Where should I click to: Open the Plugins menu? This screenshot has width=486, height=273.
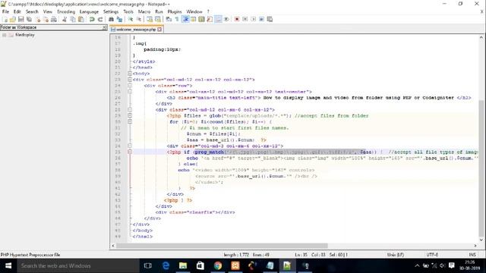click(175, 12)
